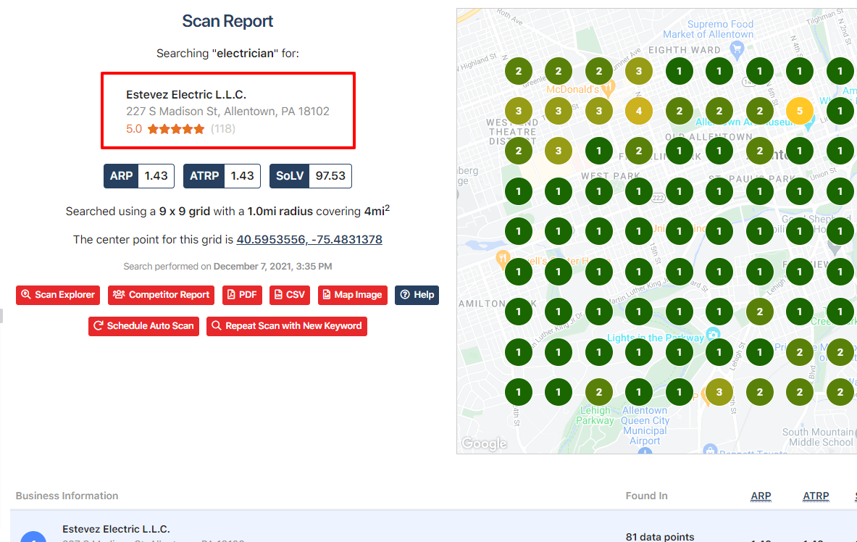Click the 227 S Madison St address

coord(228,112)
